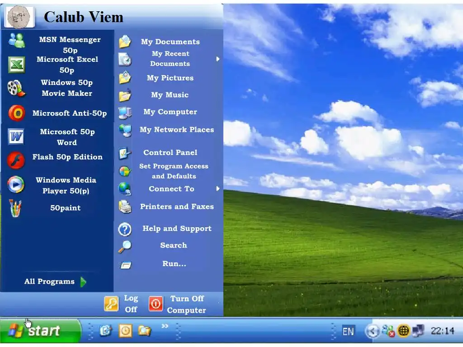Click the quick launch folders icon

144,331
